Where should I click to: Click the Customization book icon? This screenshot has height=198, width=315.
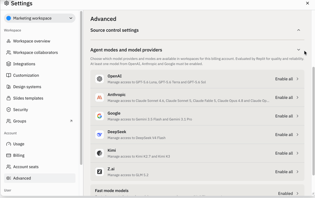click(x=8, y=75)
